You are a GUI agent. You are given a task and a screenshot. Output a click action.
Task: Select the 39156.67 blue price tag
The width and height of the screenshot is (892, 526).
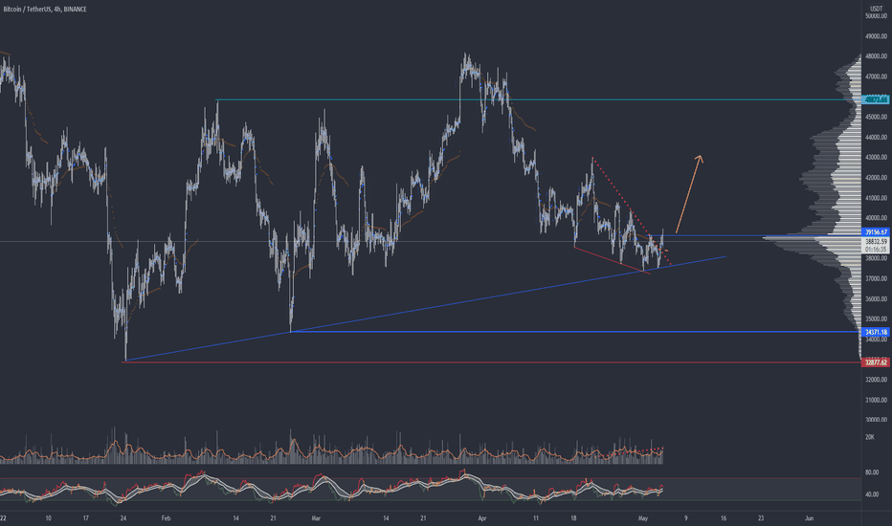pyautogui.click(x=876, y=232)
